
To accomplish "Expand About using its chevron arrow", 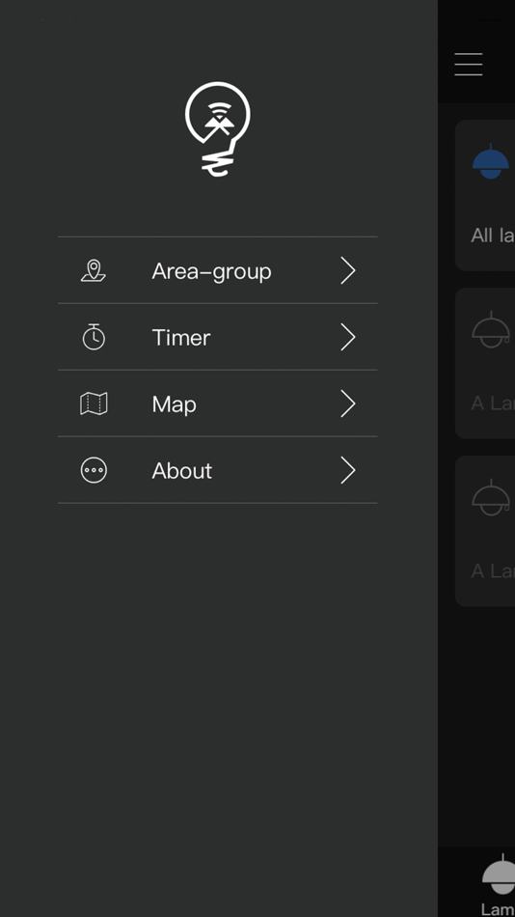I will point(348,471).
